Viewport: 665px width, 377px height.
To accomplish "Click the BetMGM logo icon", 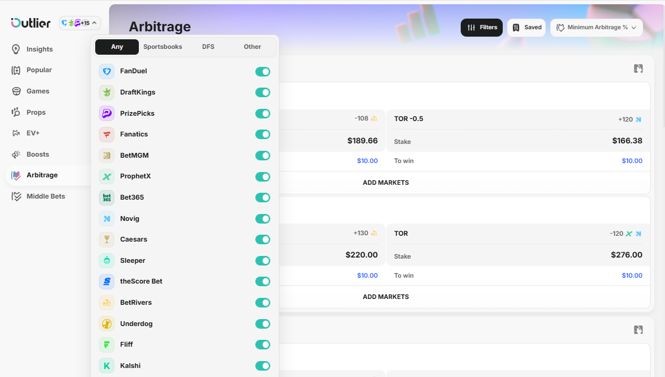I will [x=107, y=156].
